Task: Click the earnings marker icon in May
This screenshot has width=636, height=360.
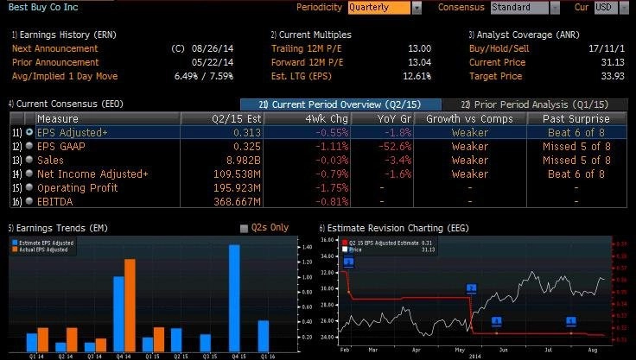Action: (x=471, y=288)
